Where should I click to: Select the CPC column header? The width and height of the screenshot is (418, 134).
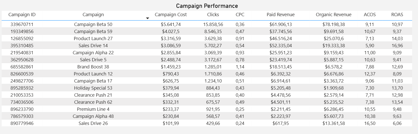pos(240,15)
